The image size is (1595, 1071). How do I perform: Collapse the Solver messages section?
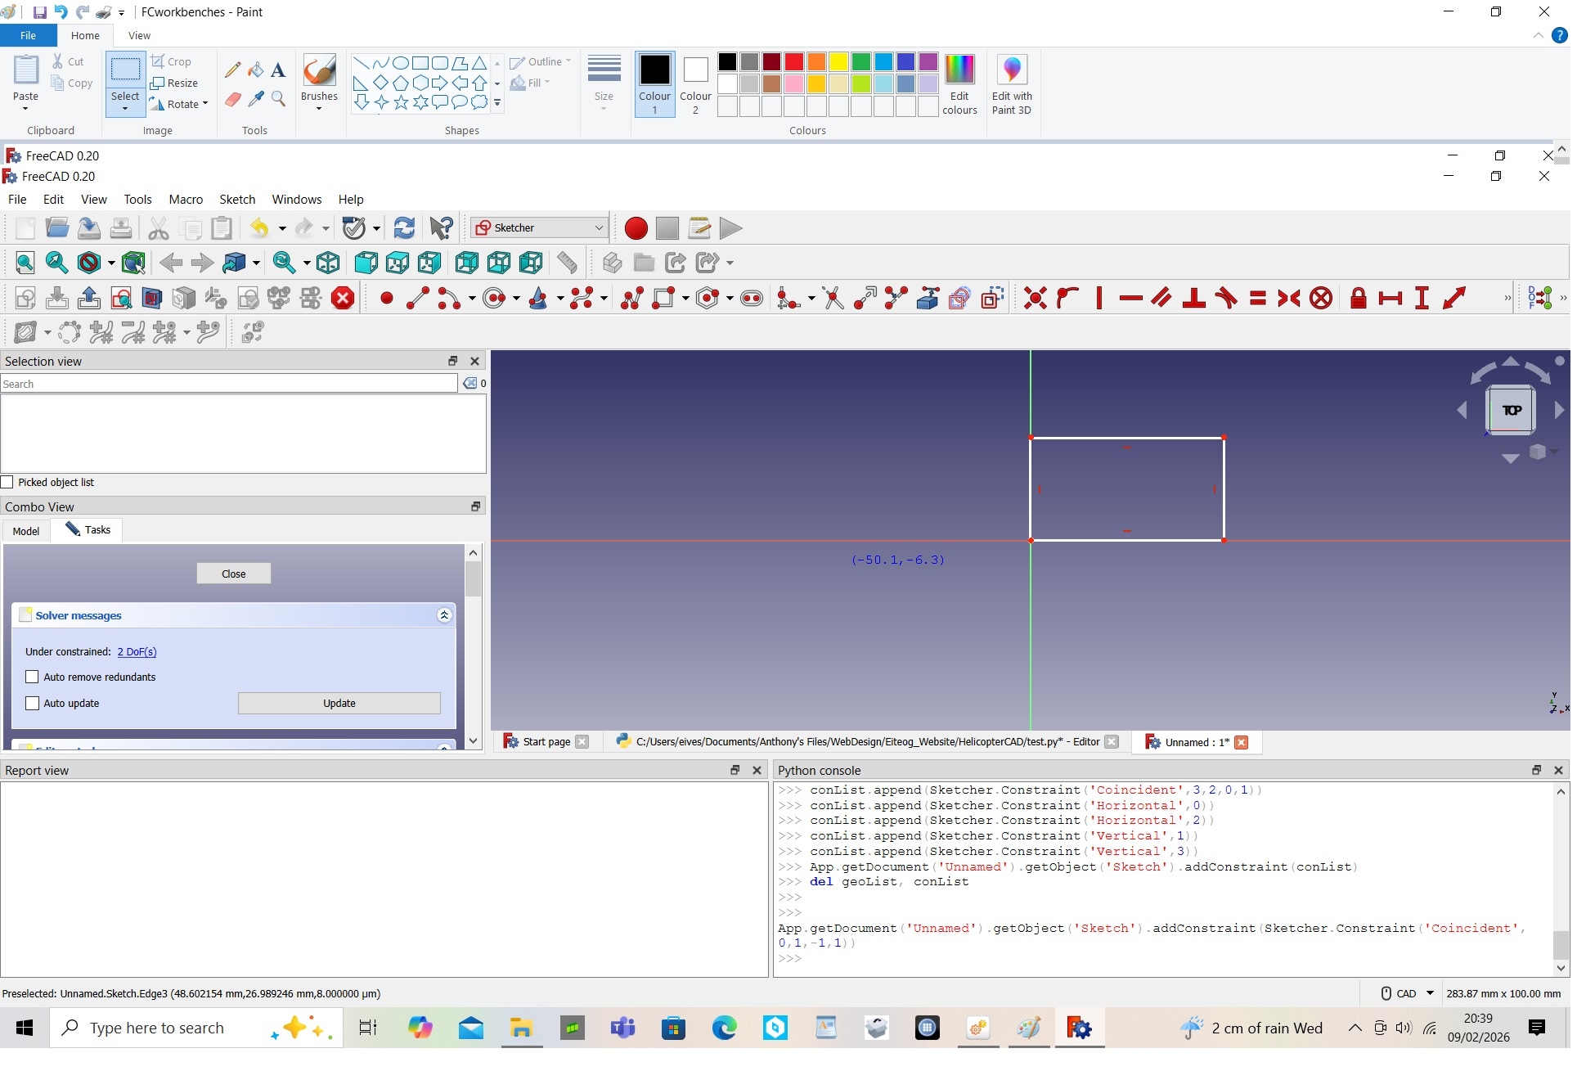[444, 614]
